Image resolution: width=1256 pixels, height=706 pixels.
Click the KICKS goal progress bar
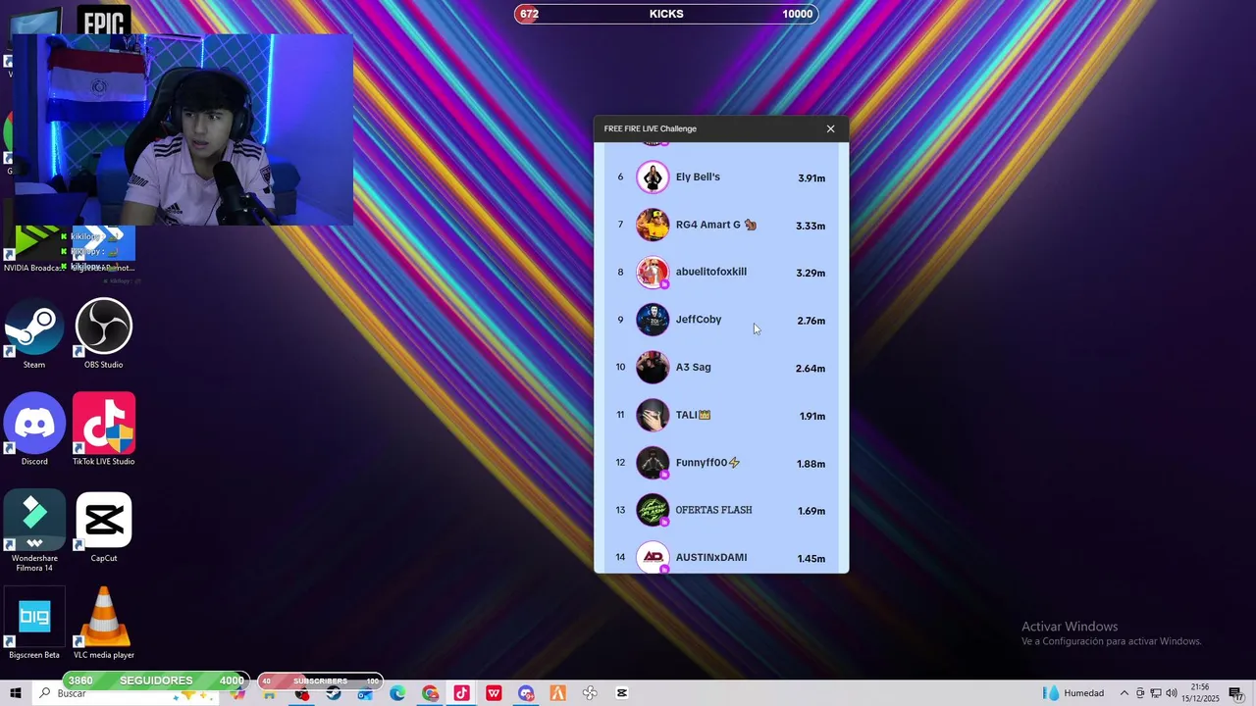[x=666, y=14]
